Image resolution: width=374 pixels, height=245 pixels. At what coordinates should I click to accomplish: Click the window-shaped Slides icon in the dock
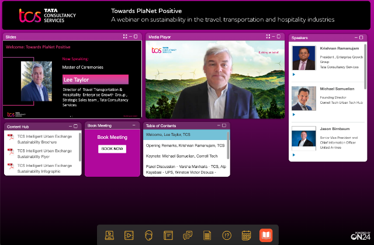168,235
